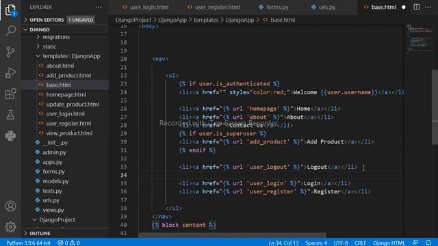Click DjangoApp breadcrumb after DjangoProject
This screenshot has height=246, width=438.
point(172,20)
